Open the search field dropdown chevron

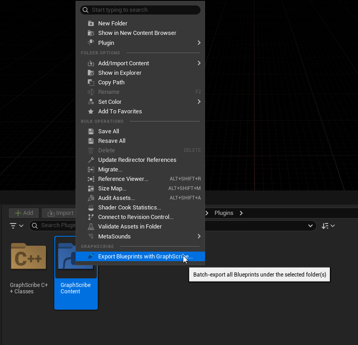[310, 226]
